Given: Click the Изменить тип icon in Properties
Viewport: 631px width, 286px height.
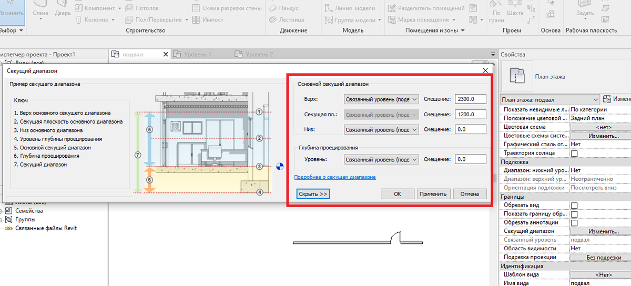Looking at the screenshot, I should pyautogui.click(x=607, y=99).
